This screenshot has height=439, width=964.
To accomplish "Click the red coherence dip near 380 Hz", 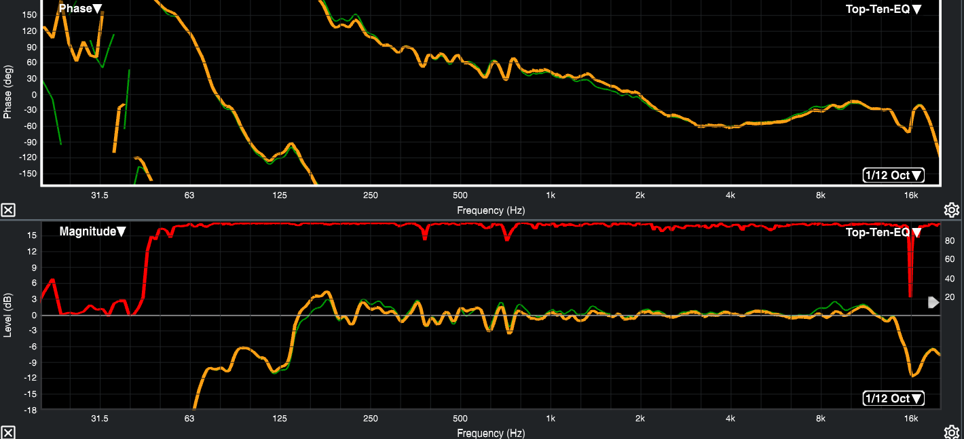I will pos(425,235).
